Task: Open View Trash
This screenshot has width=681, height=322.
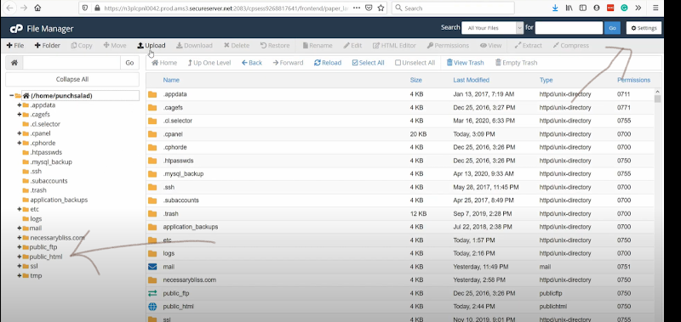Action: (x=465, y=63)
